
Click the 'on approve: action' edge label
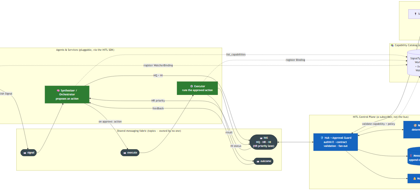(x=110, y=121)
